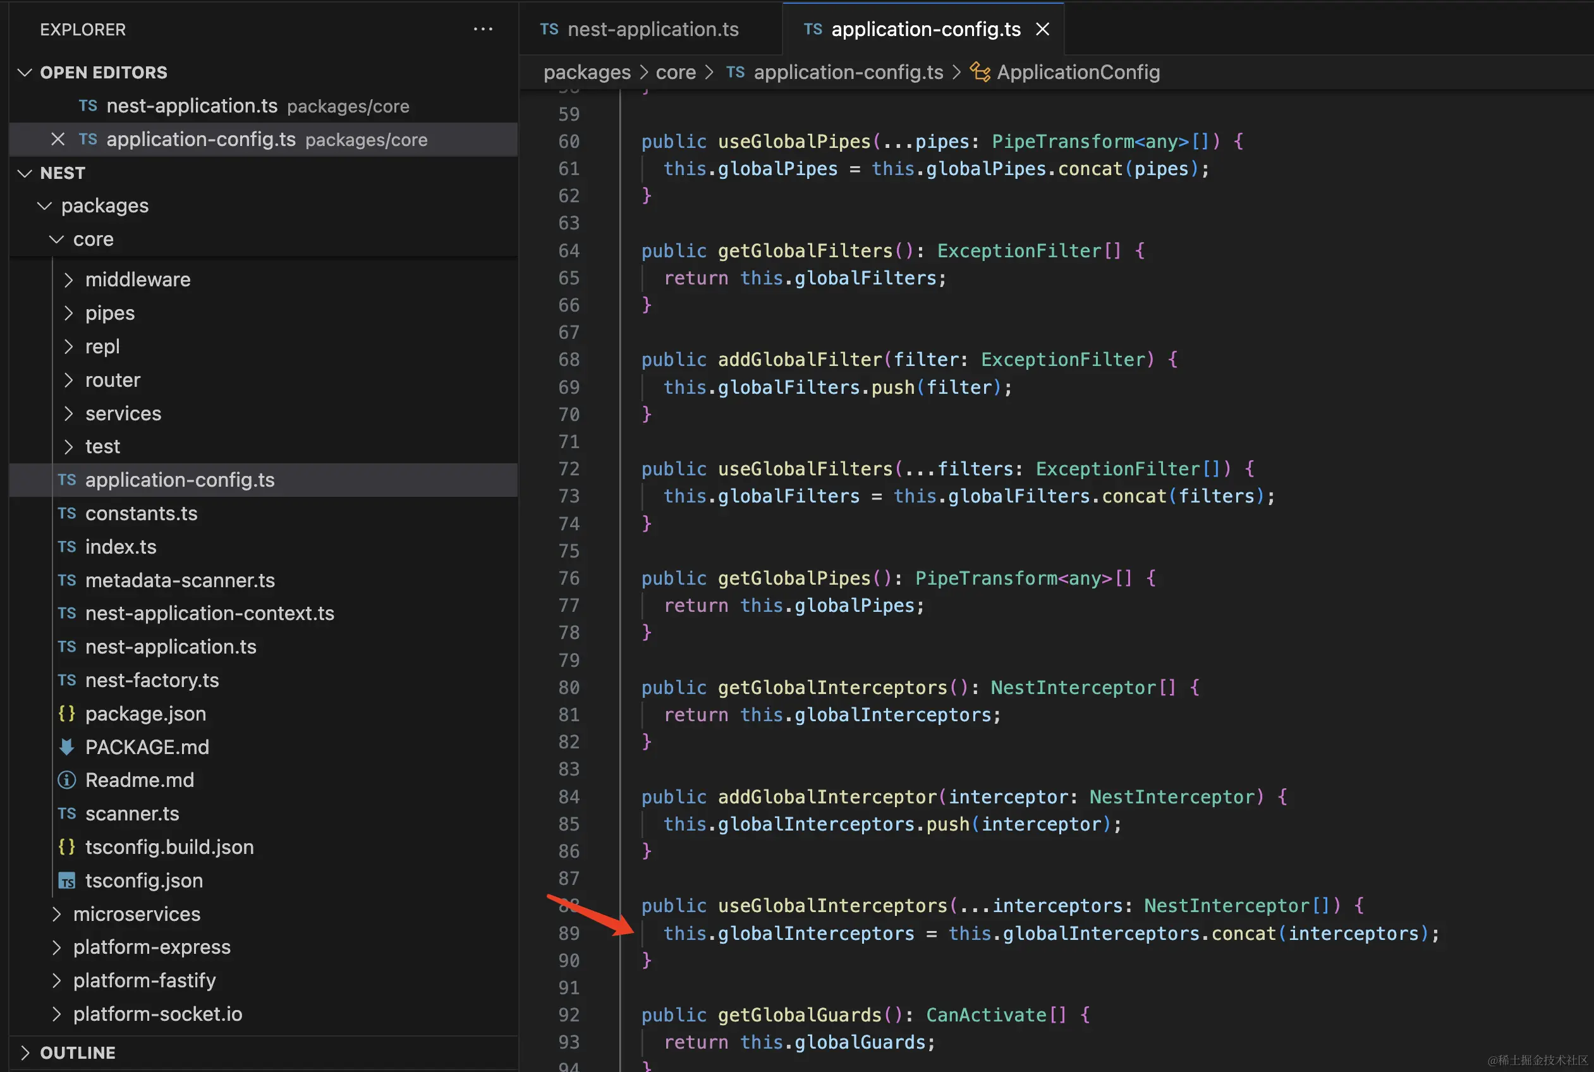Click the info icon of Readme.md

pos(66,780)
